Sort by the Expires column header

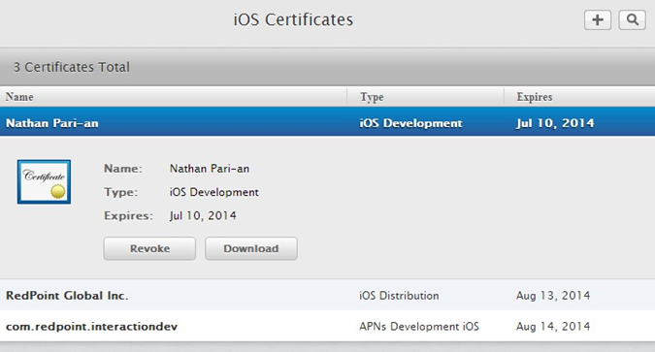(x=535, y=97)
